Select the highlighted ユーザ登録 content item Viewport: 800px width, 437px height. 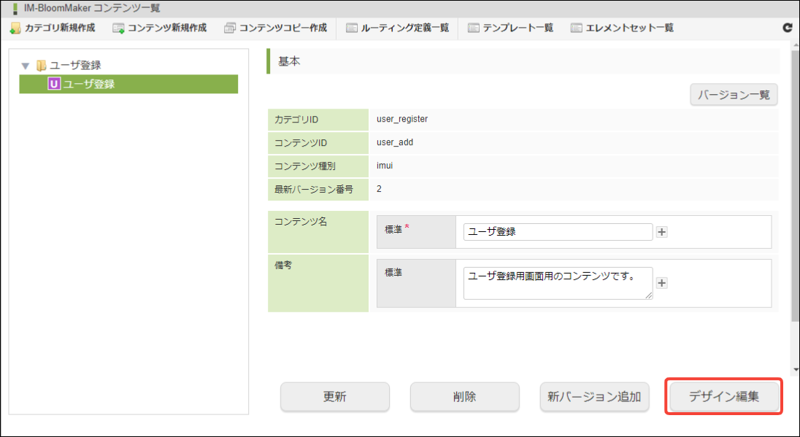click(x=128, y=84)
